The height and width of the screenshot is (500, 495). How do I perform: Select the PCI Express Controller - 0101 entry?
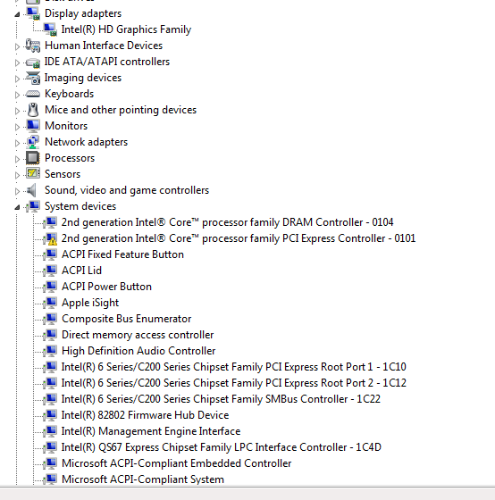[x=239, y=238]
